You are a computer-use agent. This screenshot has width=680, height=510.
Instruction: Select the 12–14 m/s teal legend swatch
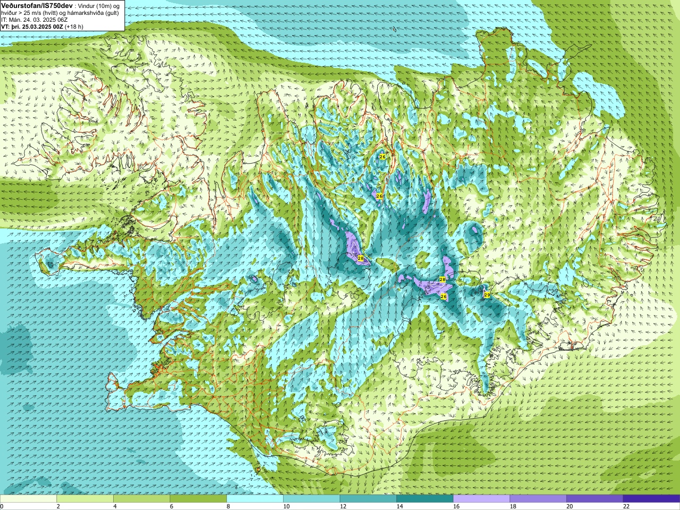click(368, 499)
